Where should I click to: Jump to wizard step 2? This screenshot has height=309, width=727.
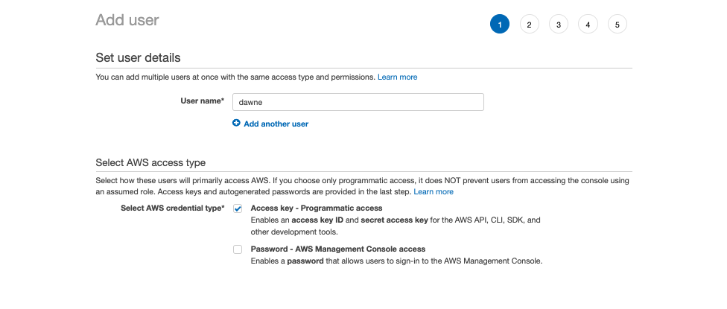pyautogui.click(x=529, y=24)
